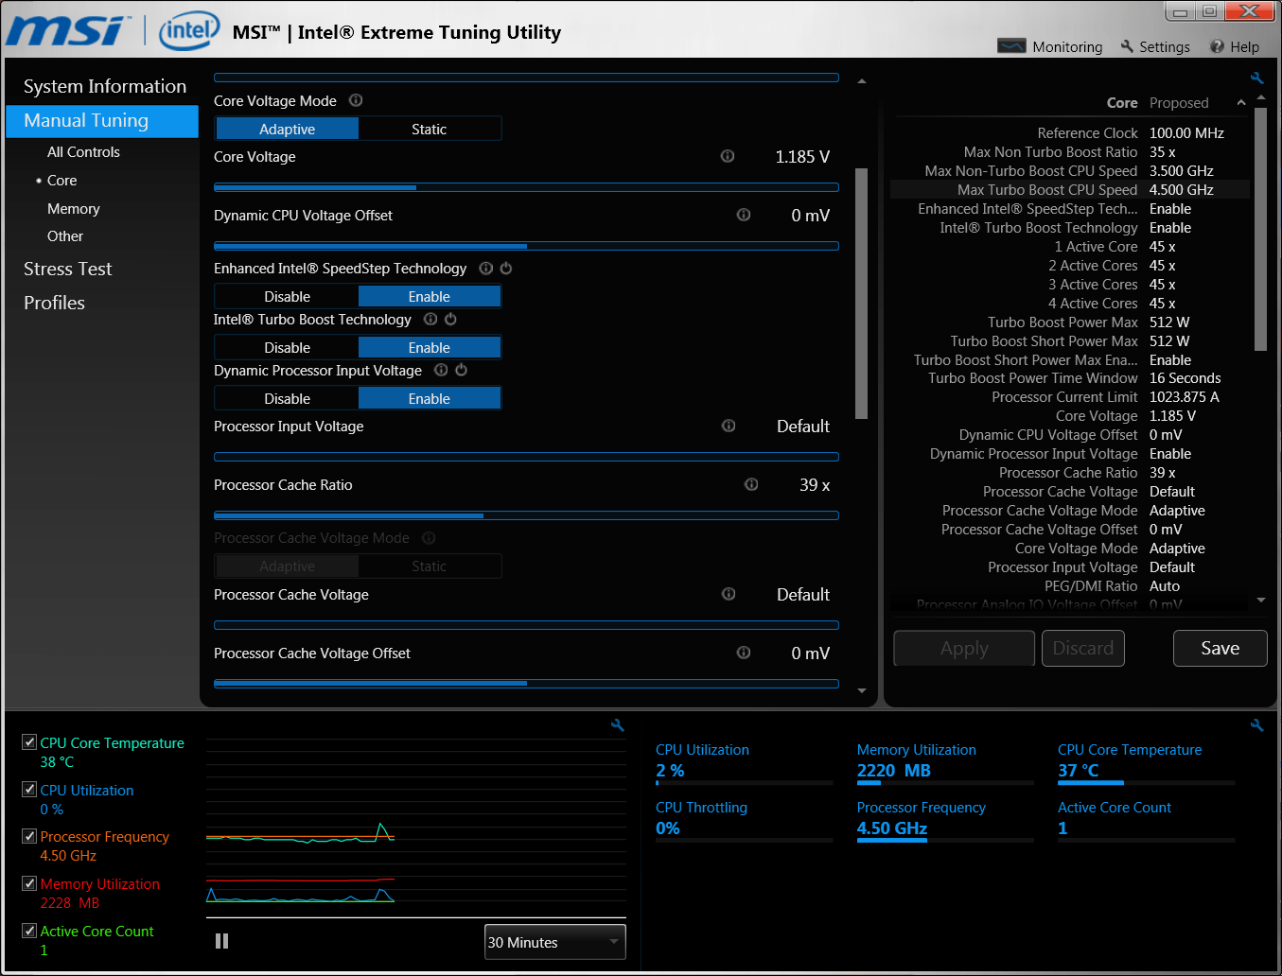
Task: Select the Other tuning category
Action: pos(65,235)
